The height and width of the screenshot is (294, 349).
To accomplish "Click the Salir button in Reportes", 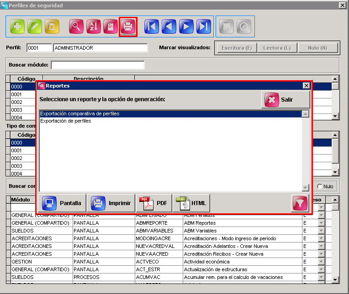I will coord(286,99).
